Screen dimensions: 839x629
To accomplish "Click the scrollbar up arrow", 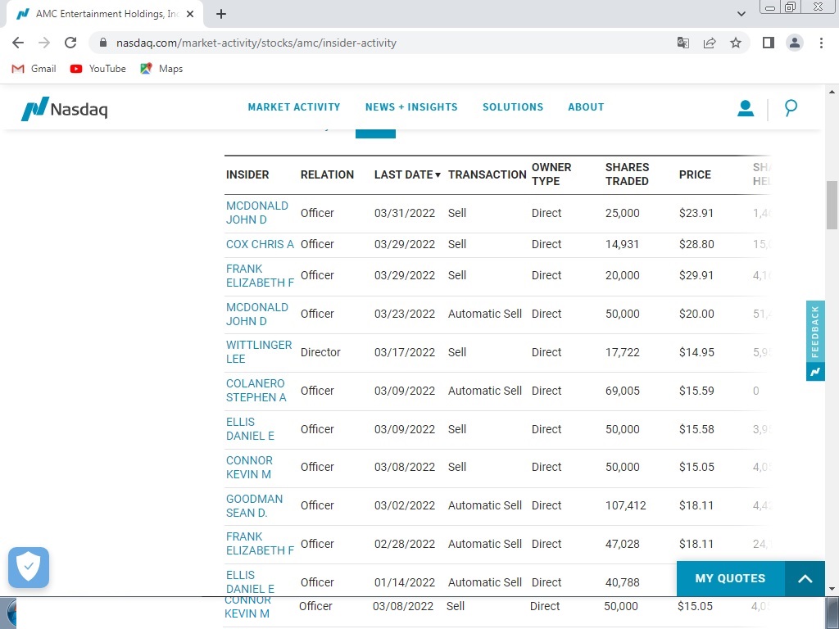I will [832, 92].
